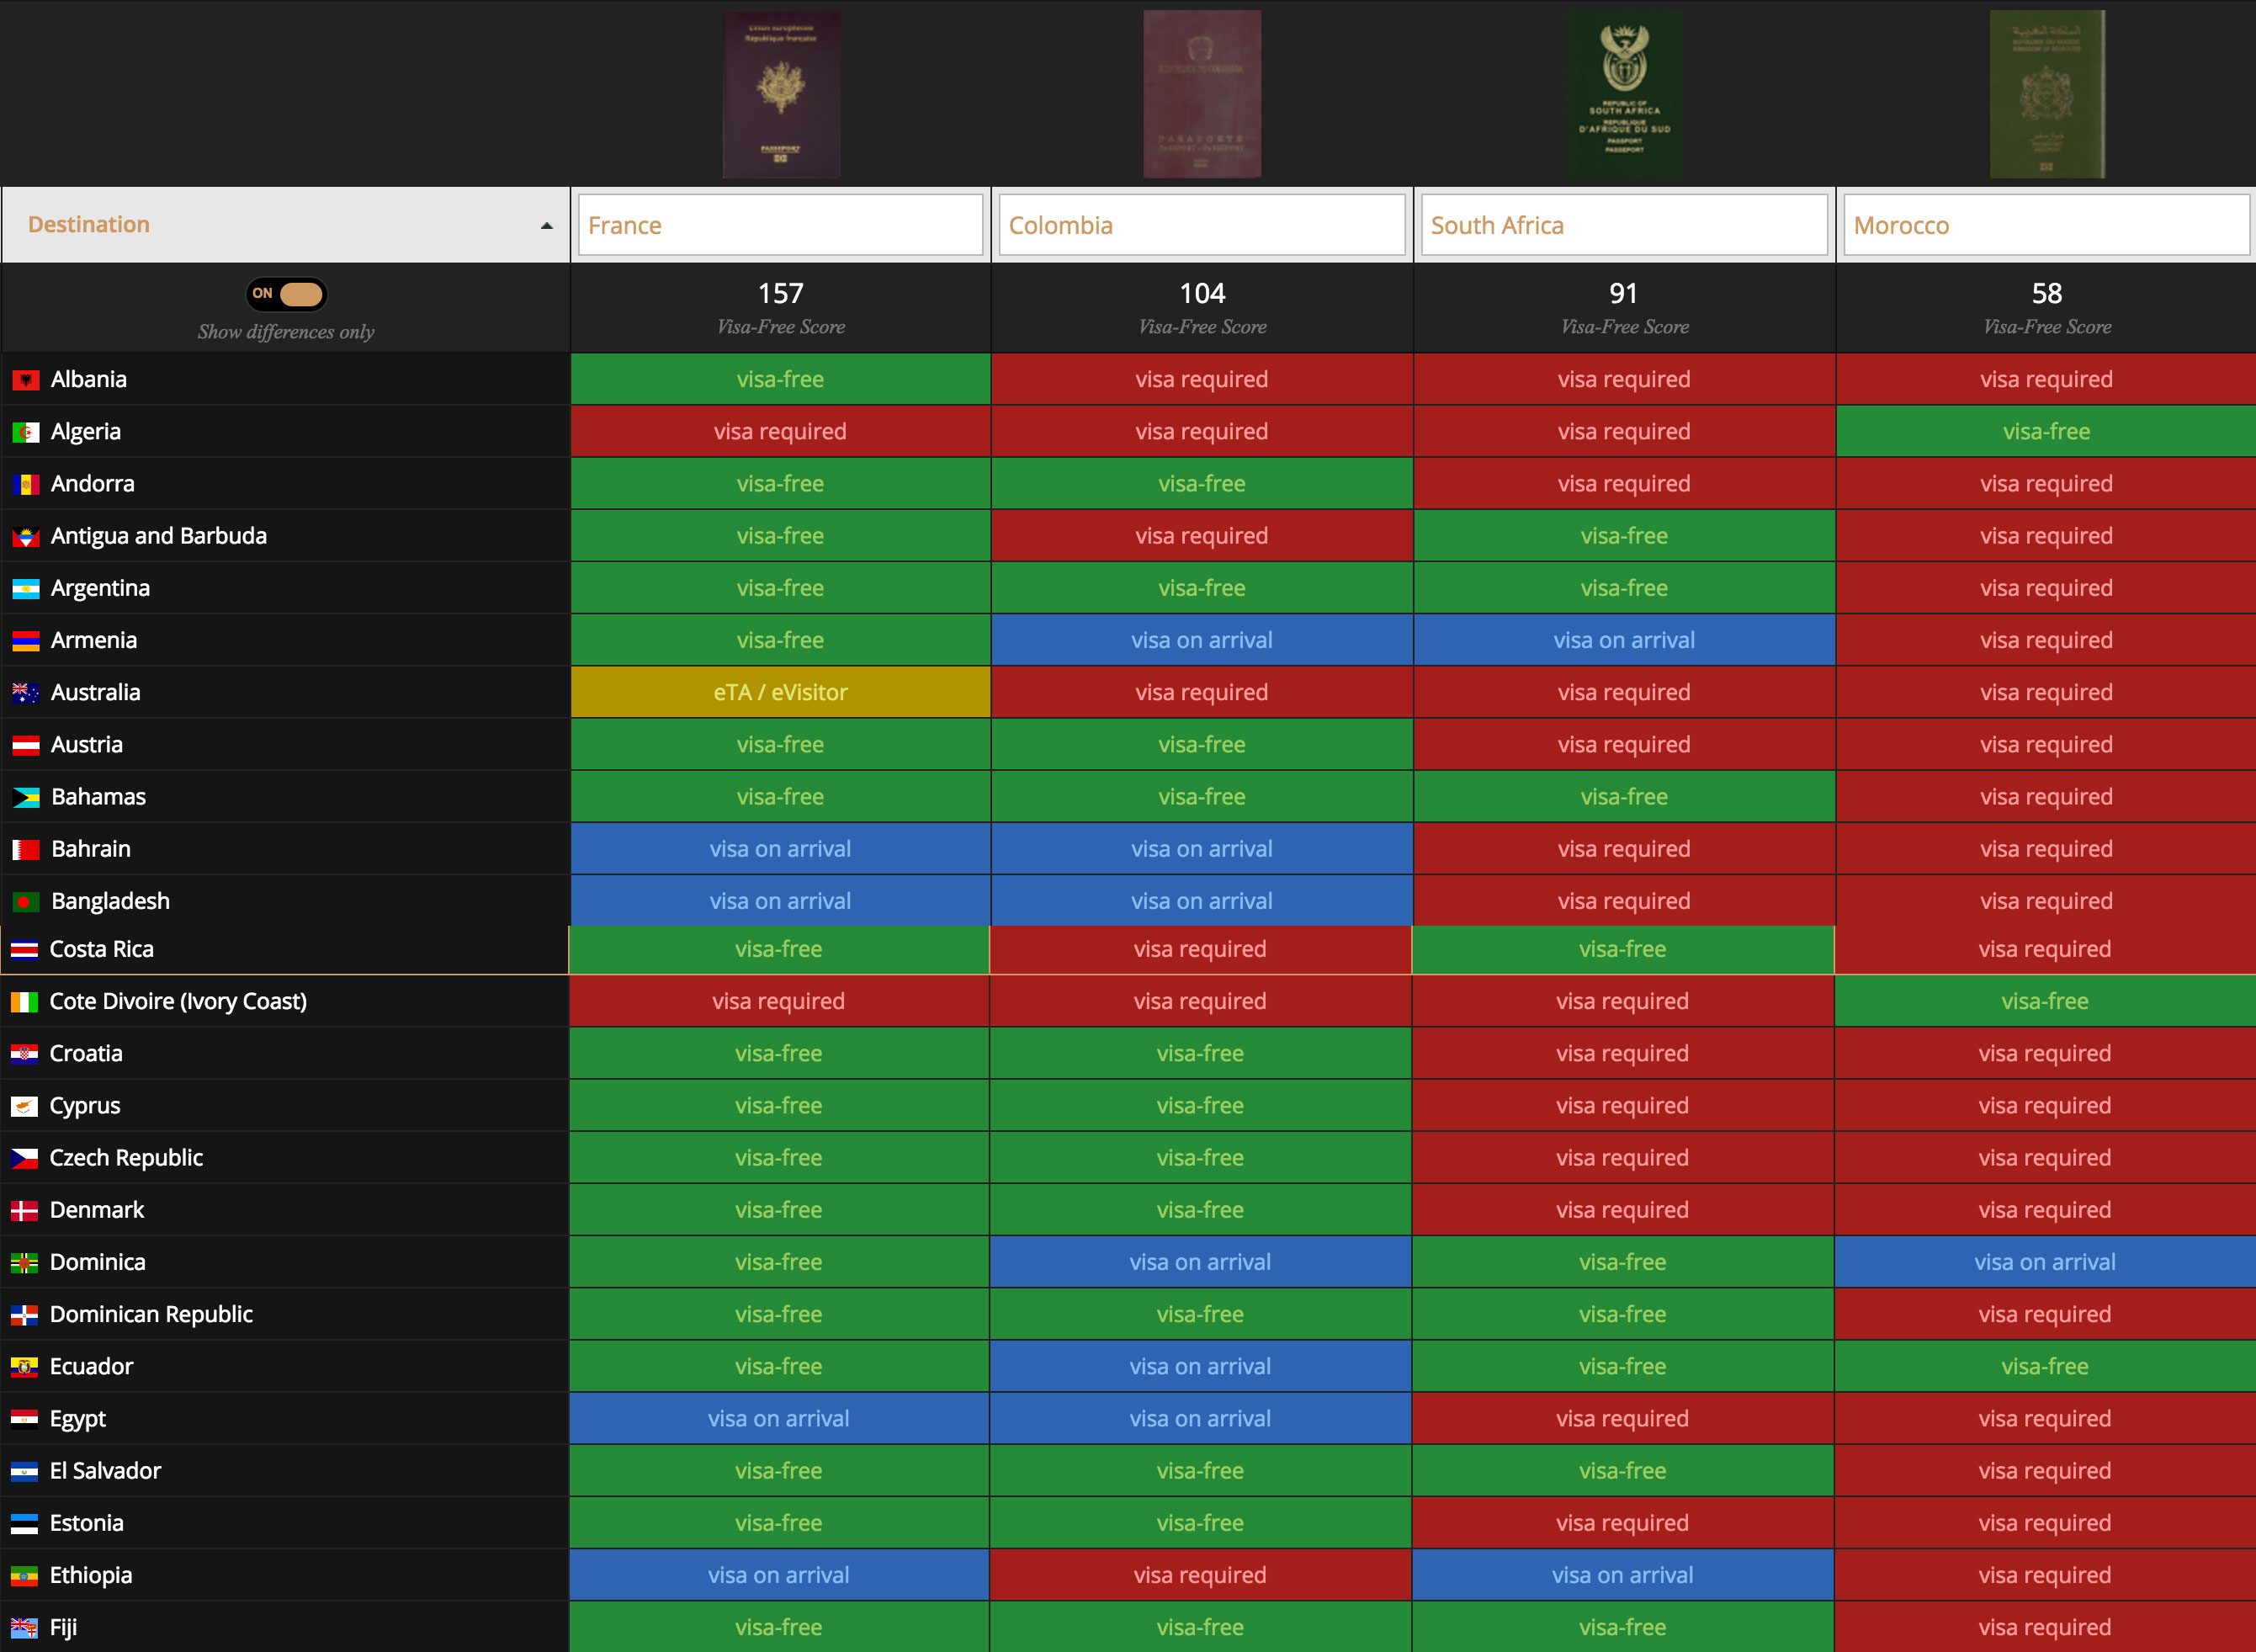Click the French passport cover image
This screenshot has width=2256, height=1652.
click(781, 95)
